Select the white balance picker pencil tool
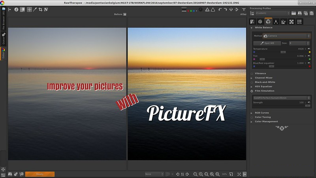The image size is (316, 178). [35, 9]
